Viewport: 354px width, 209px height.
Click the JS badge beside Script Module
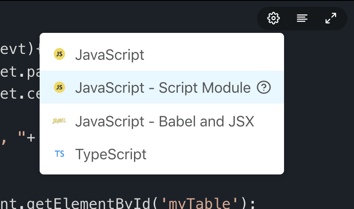tap(59, 87)
